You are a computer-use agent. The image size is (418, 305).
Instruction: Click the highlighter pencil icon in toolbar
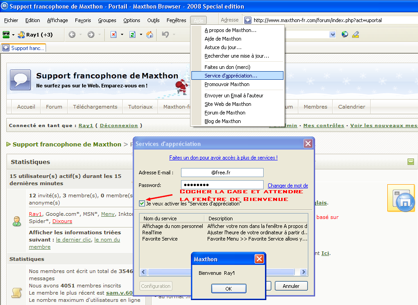point(355,34)
